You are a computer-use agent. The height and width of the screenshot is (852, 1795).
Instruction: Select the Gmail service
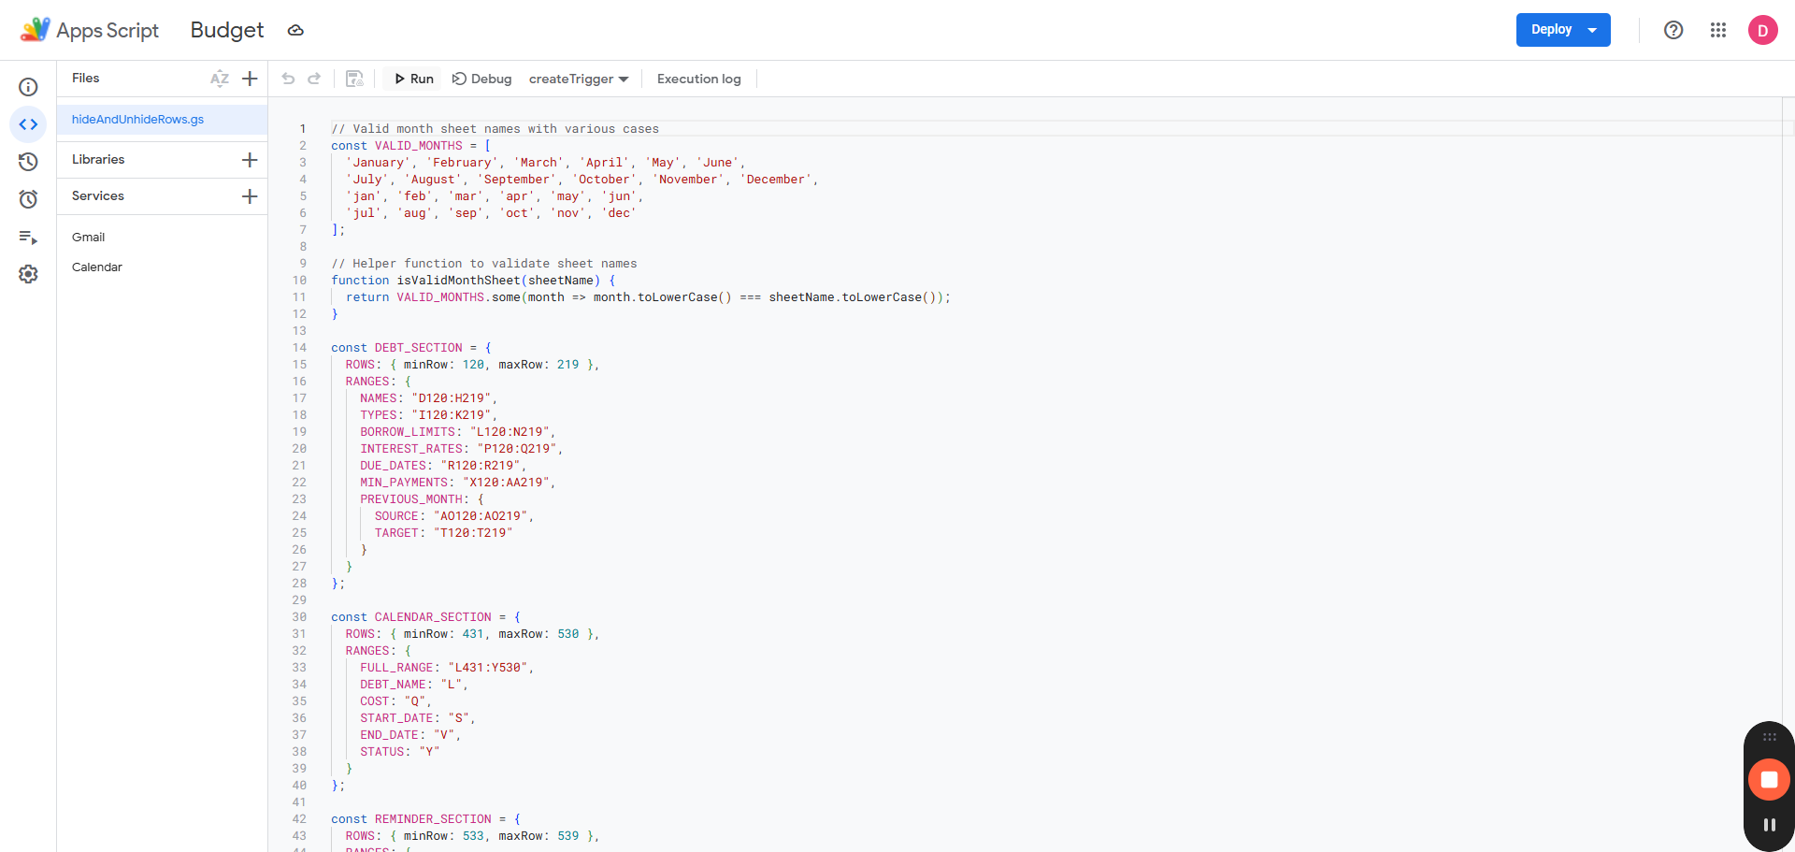[x=89, y=237]
